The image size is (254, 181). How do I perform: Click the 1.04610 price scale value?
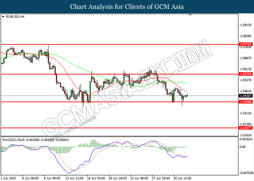click(246, 91)
